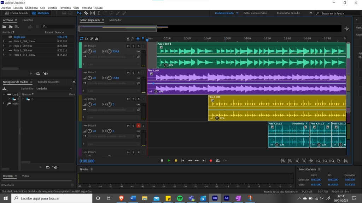Disarm record on Pista 4

138,125
